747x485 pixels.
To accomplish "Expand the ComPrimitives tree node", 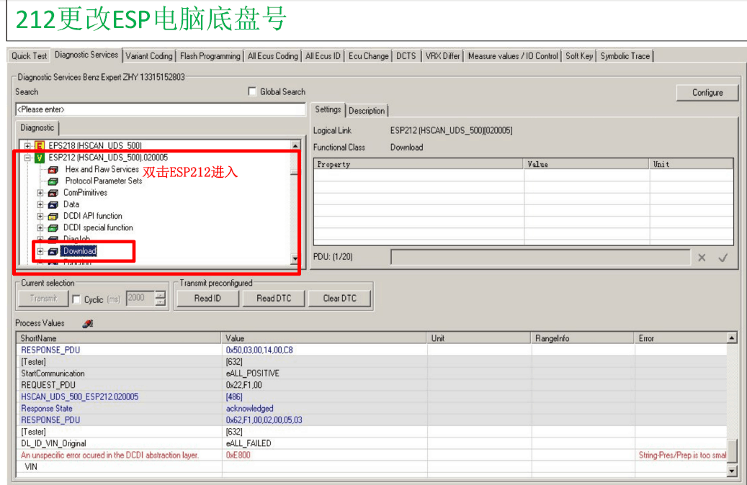I will [40, 193].
